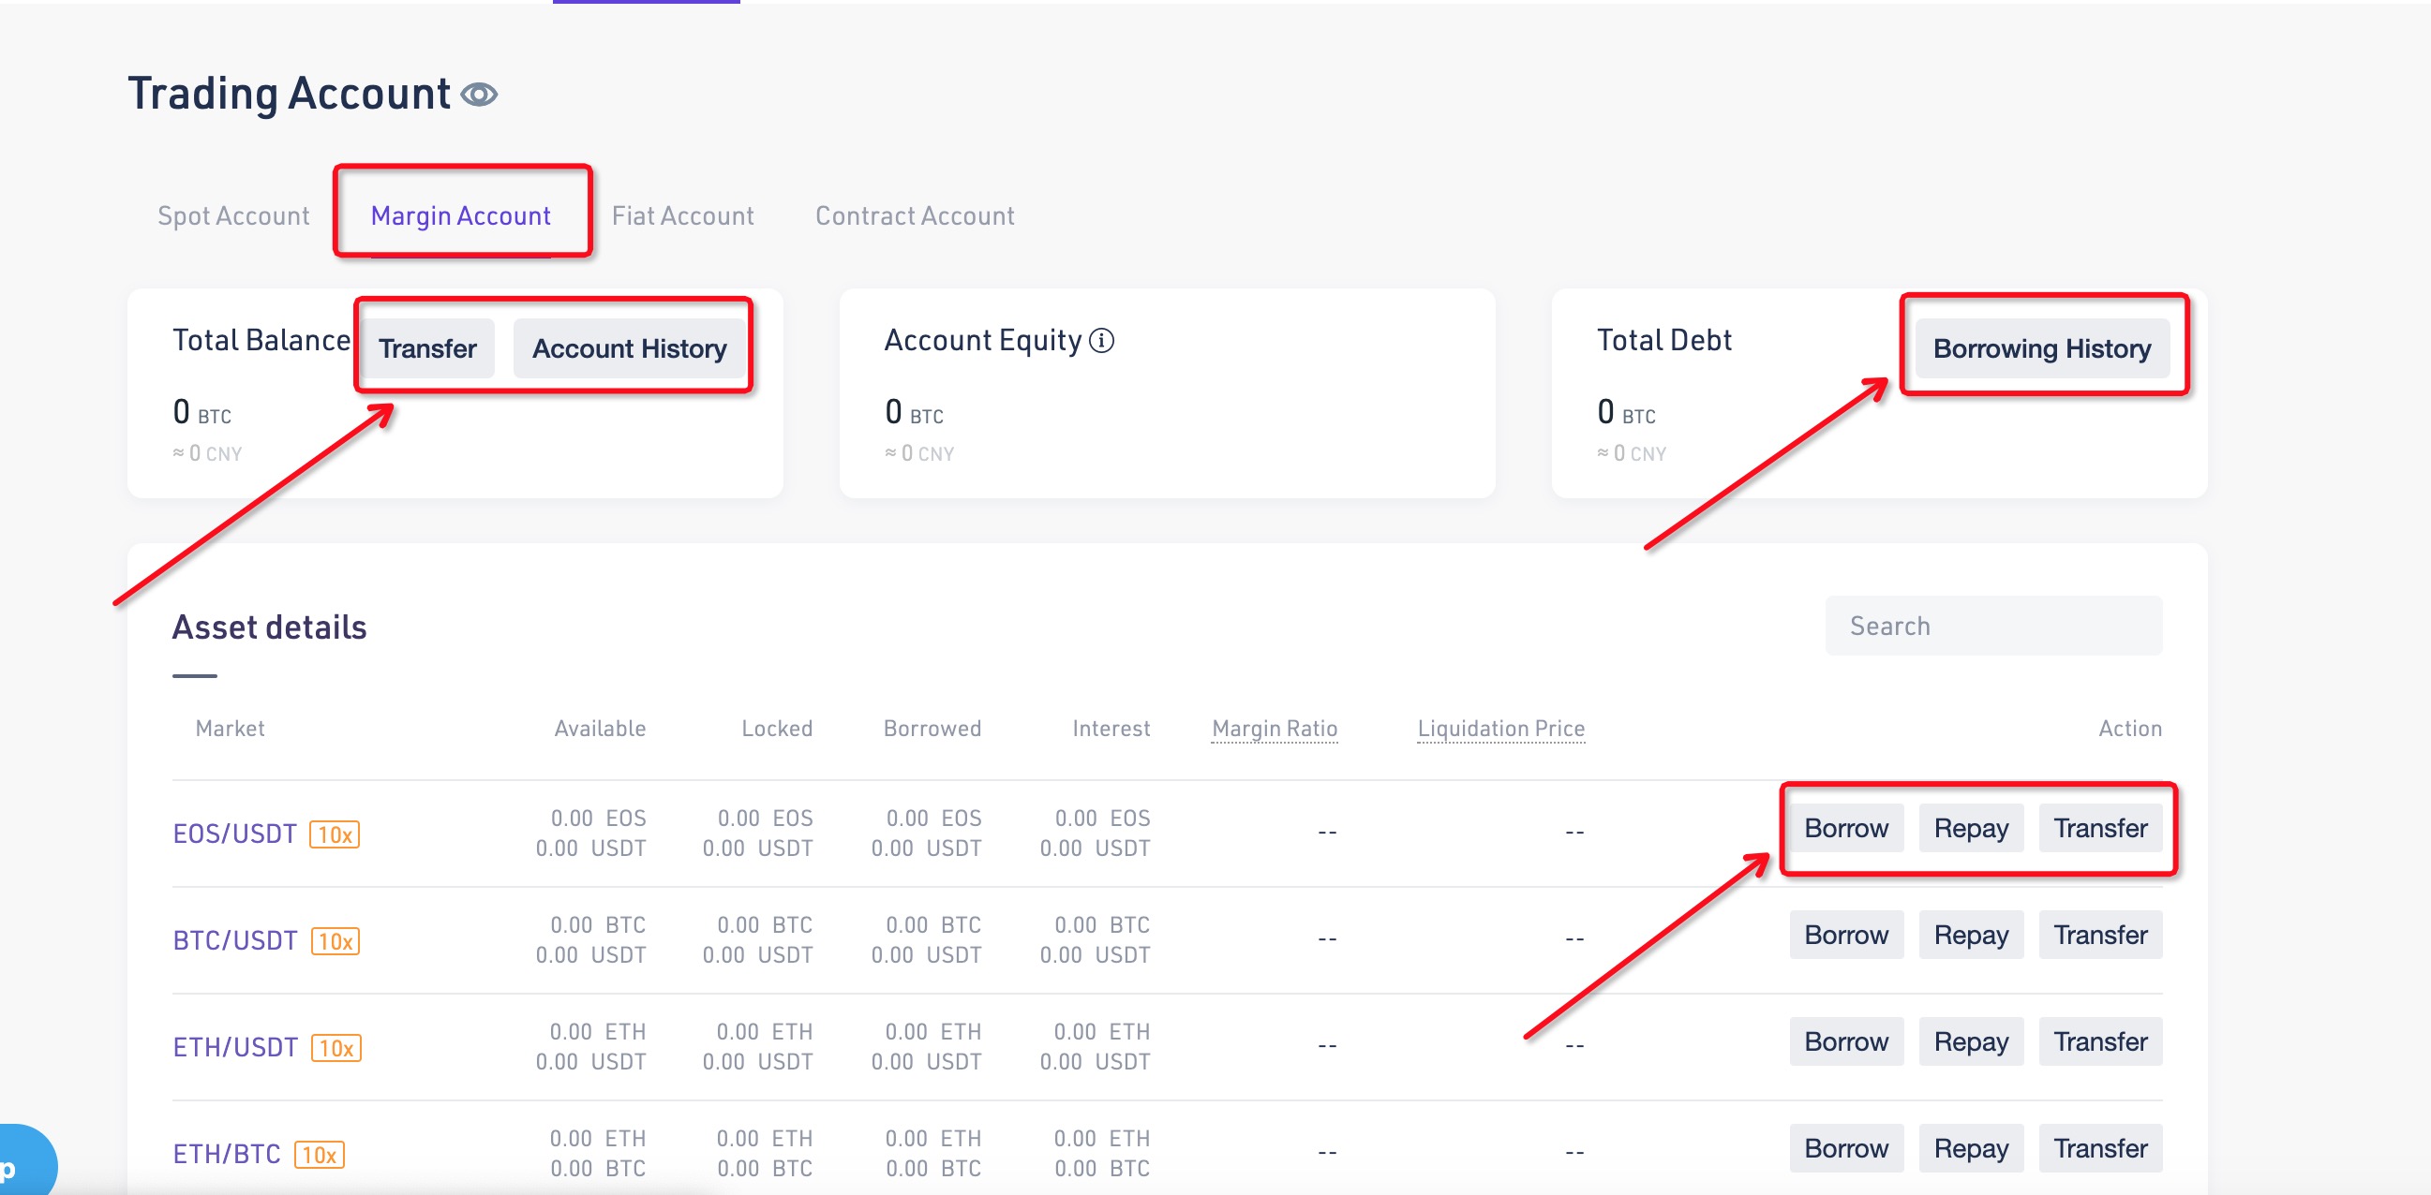
Task: View Borrowing History
Action: coord(2041,349)
